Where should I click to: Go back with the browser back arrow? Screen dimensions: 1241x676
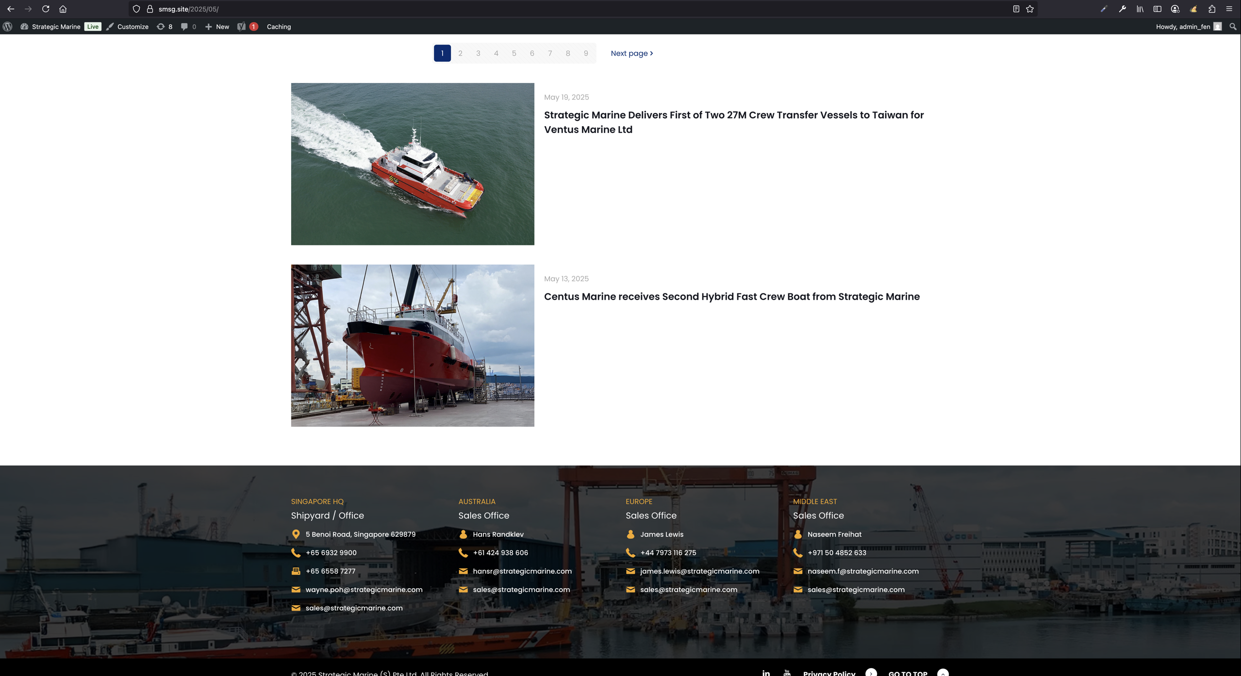click(x=11, y=9)
